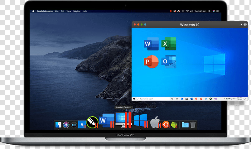
Task: Click the Windows Start button in taskbar
Action: [x=134, y=99]
